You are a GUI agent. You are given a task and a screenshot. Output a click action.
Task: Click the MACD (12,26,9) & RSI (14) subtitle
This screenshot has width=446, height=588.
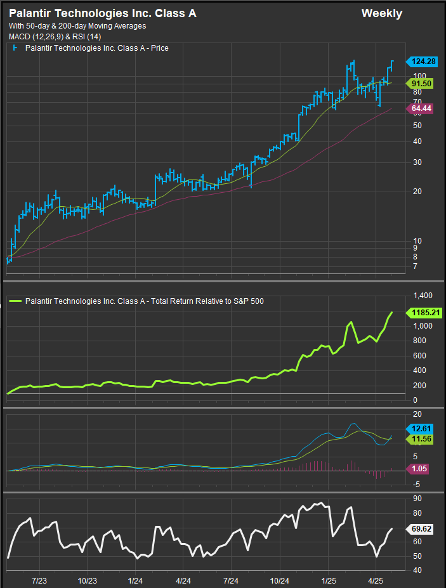(55, 36)
